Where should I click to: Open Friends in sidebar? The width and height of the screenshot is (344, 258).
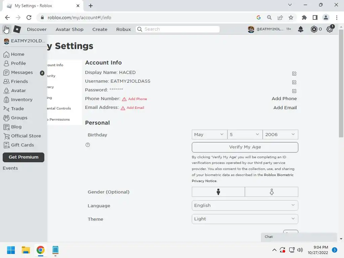[15, 81]
